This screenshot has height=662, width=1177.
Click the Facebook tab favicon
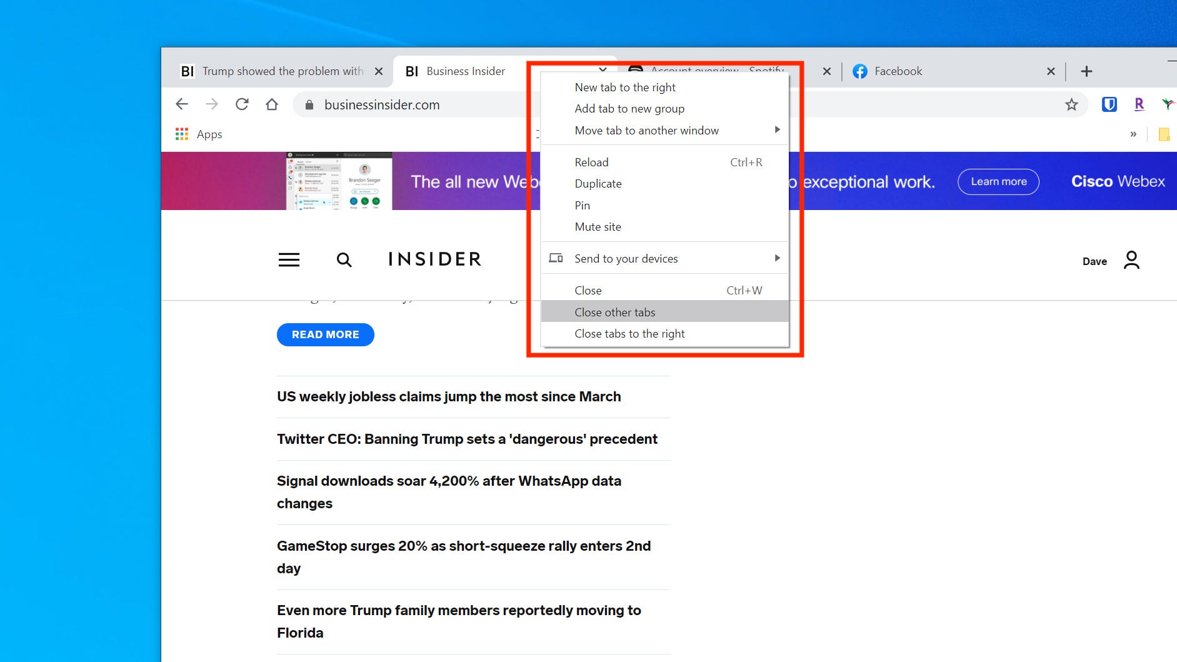[860, 71]
